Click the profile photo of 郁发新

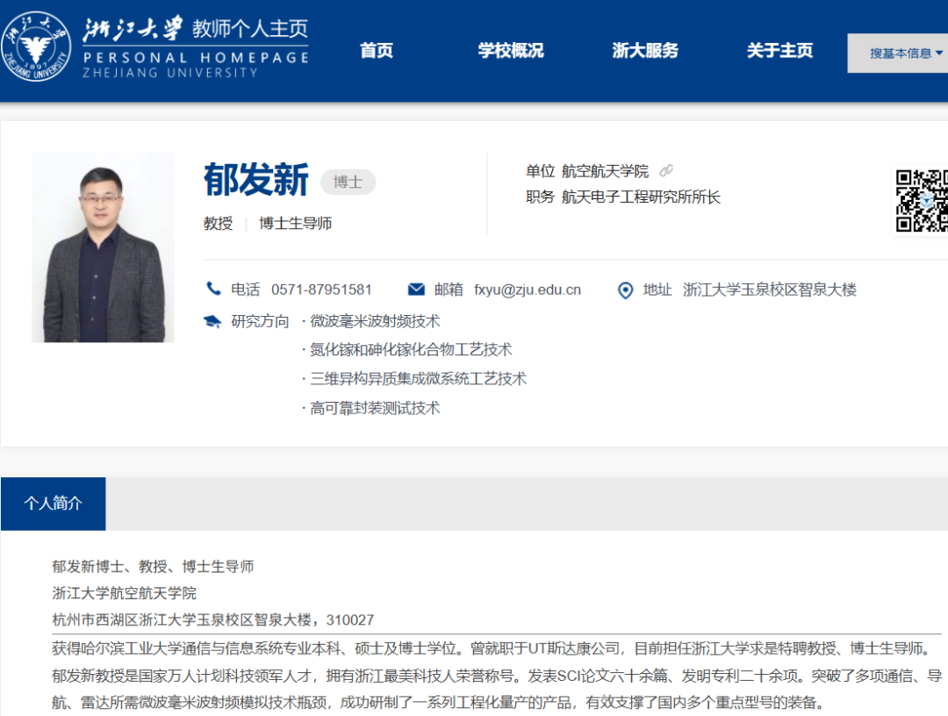tap(103, 247)
